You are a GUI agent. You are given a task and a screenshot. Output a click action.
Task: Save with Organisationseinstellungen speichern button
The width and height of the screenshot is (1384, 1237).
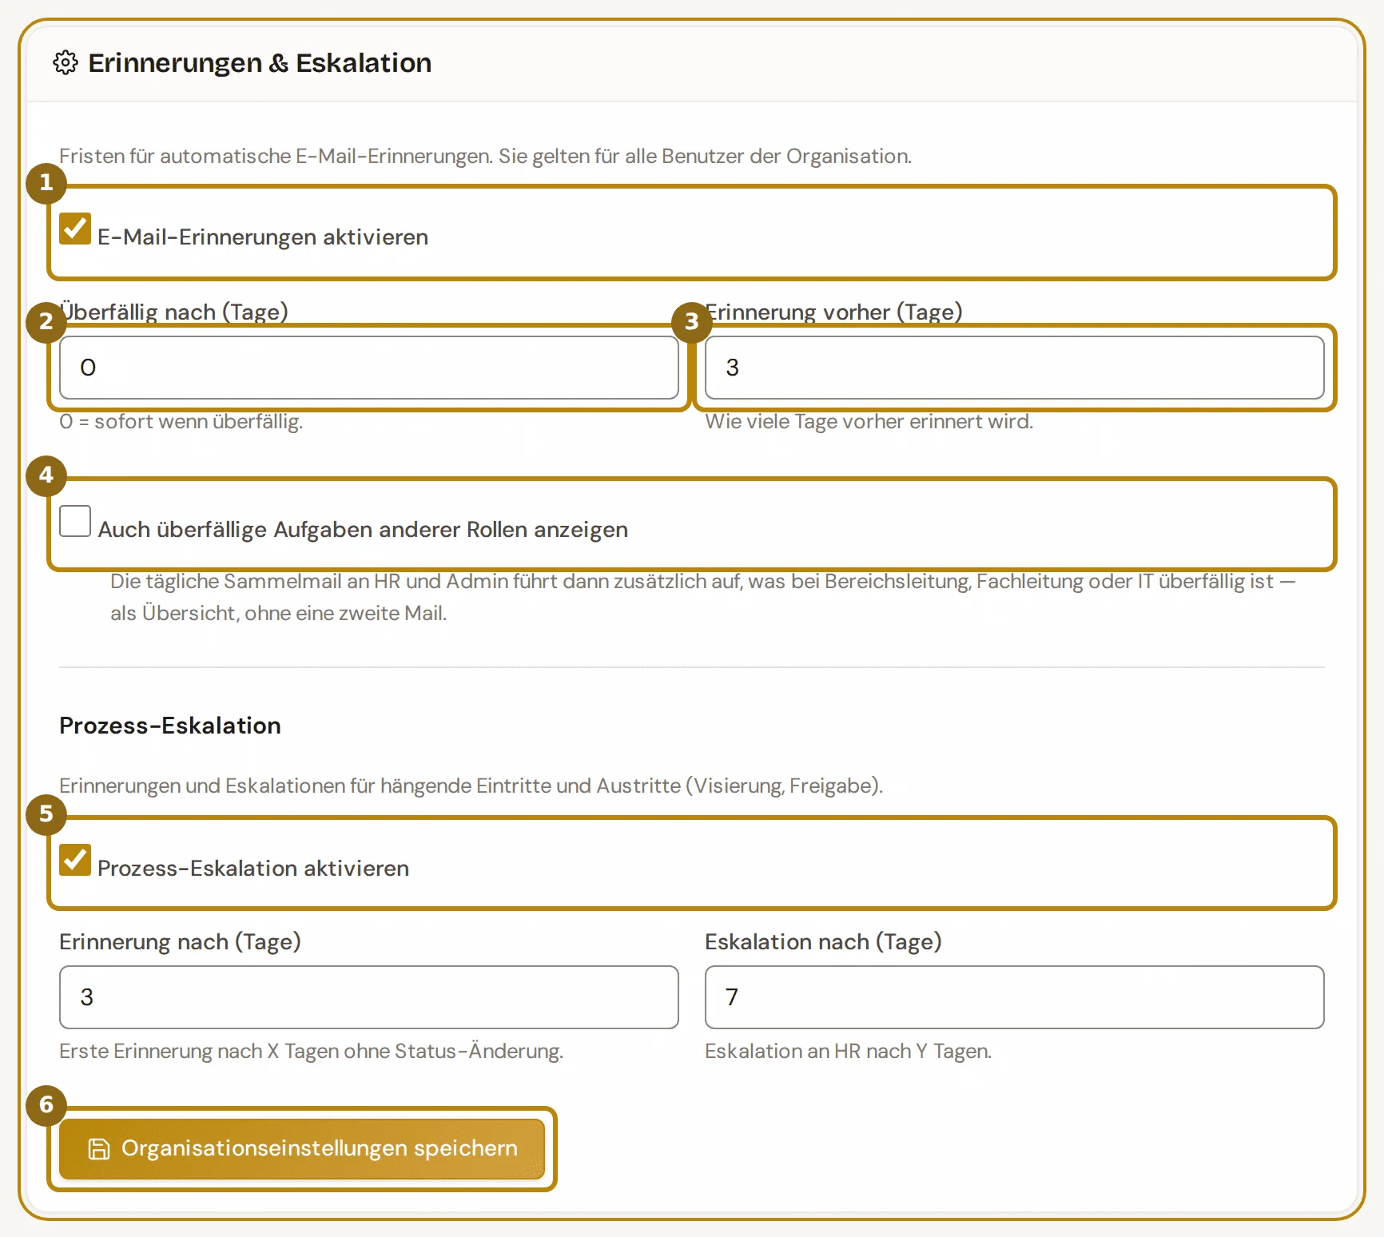coord(302,1149)
